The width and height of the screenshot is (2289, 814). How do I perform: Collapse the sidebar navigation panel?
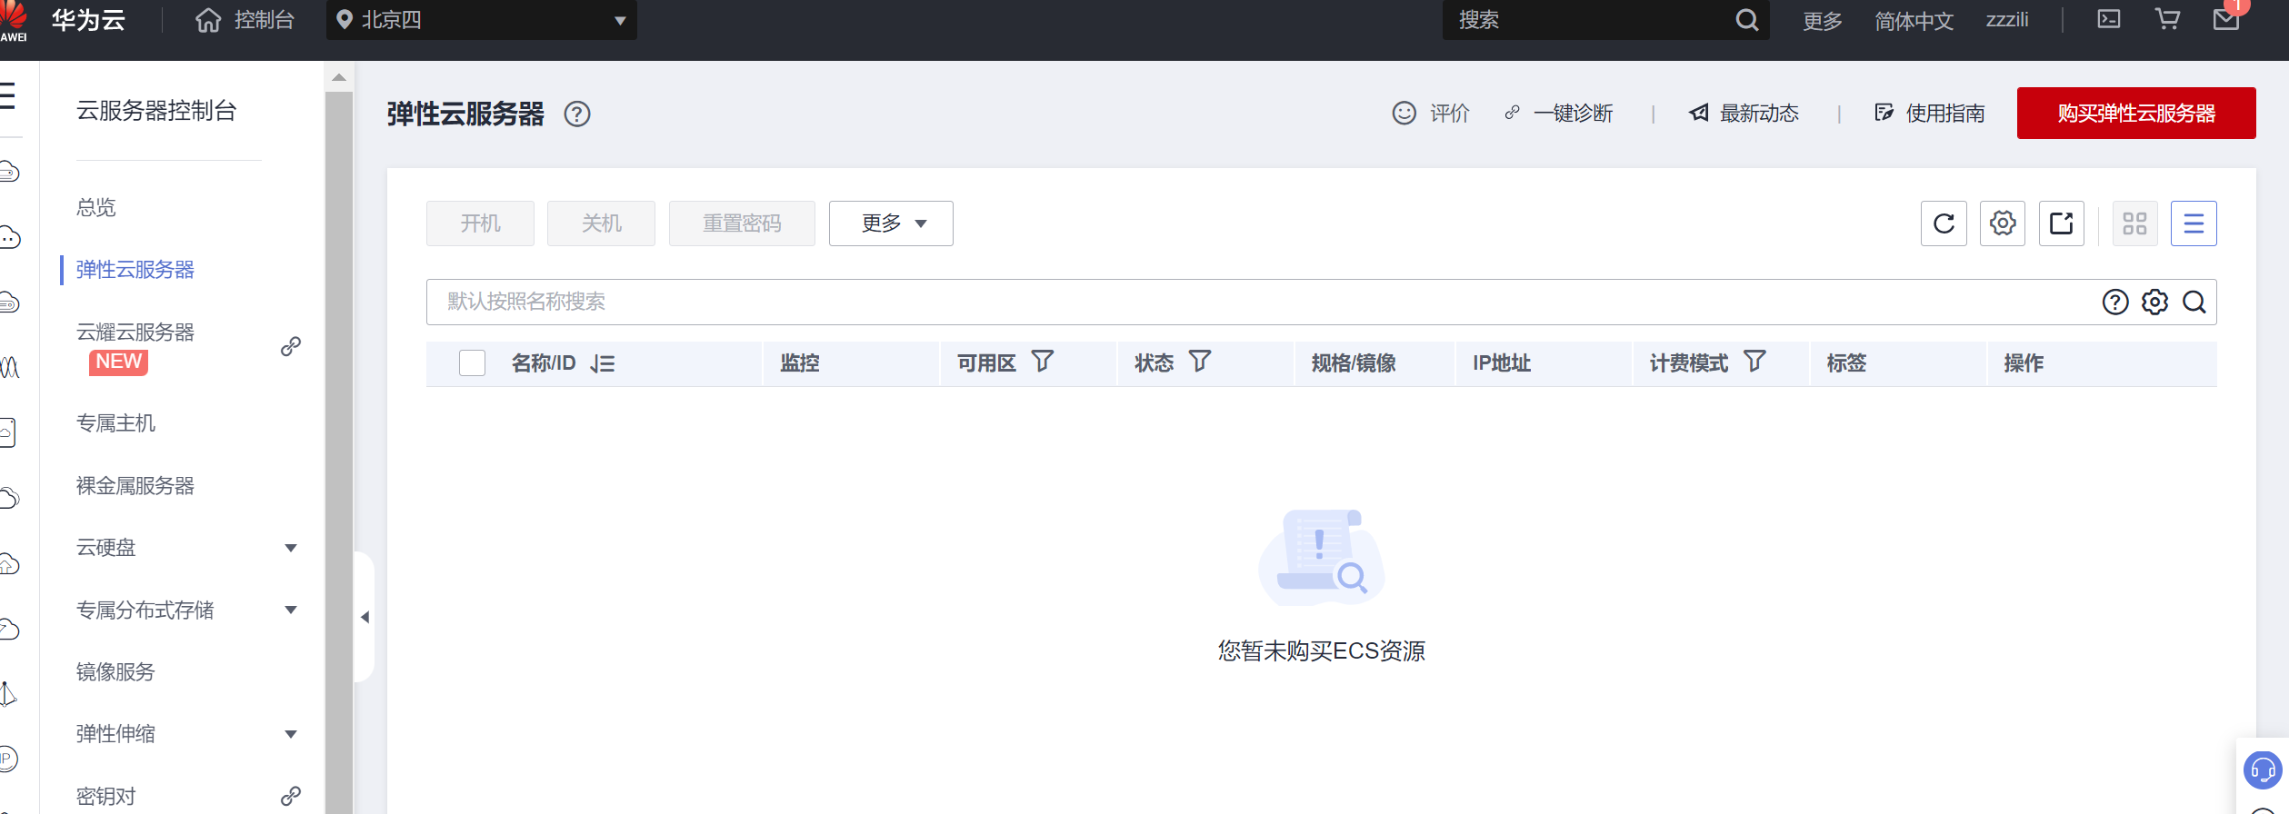tap(365, 617)
